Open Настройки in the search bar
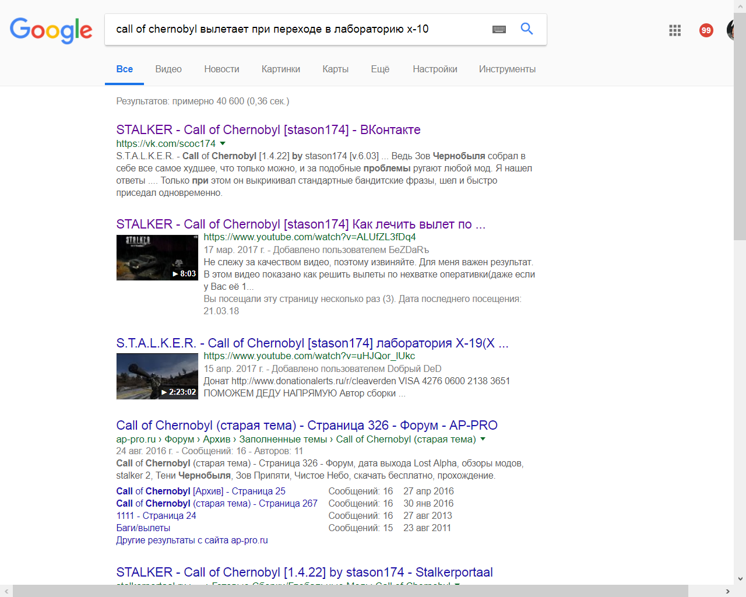This screenshot has height=597, width=746. 435,69
